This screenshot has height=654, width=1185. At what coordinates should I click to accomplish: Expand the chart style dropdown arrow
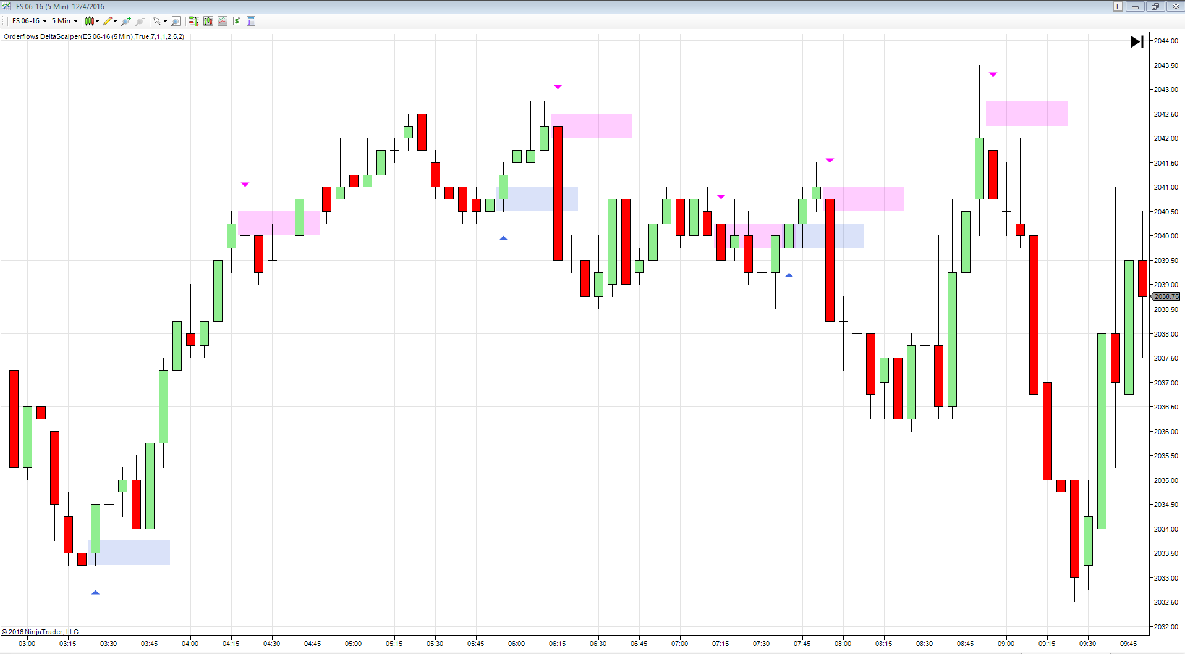98,21
